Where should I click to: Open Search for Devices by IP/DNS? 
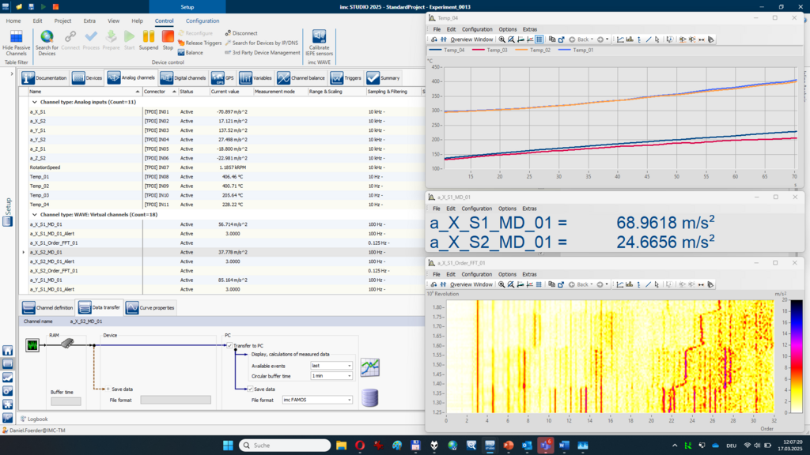pyautogui.click(x=261, y=43)
